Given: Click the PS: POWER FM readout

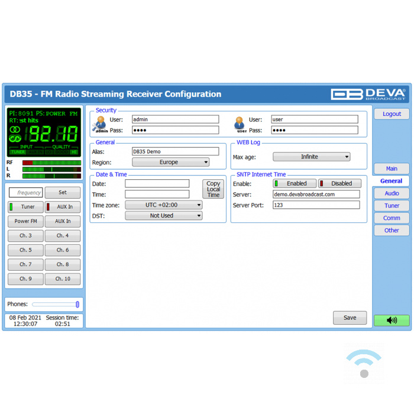Looking at the screenshot, I should tap(57, 114).
